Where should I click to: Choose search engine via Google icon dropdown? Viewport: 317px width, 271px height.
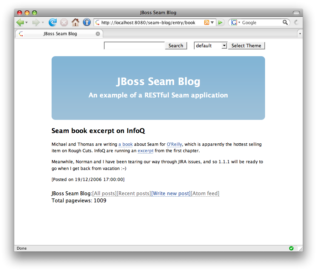(x=236, y=23)
